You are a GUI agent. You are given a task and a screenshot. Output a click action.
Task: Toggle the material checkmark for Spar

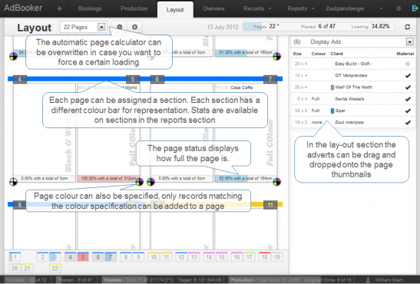(408, 111)
